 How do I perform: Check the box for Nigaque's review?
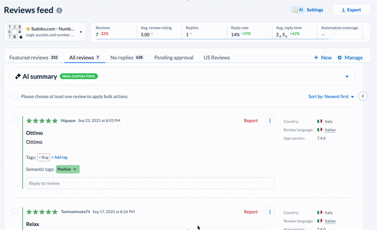(15, 120)
